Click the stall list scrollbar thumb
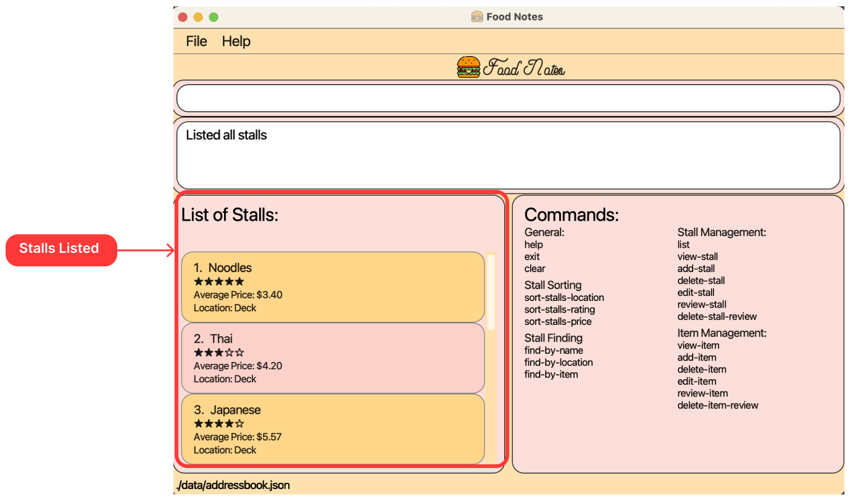Screen dimensions: 853x497 tap(491, 292)
